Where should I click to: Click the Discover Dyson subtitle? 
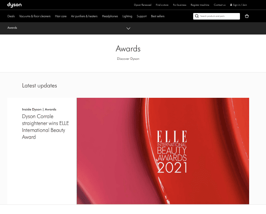128,59
